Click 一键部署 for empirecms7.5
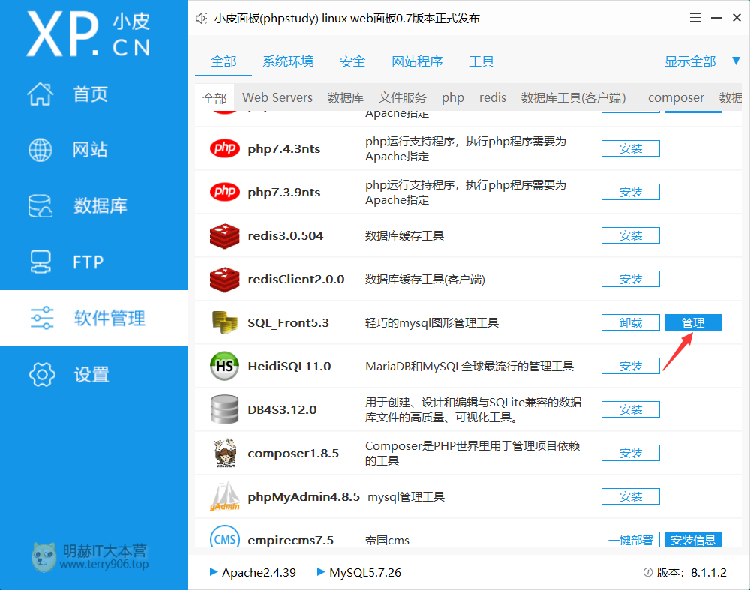This screenshot has width=750, height=590. click(631, 540)
